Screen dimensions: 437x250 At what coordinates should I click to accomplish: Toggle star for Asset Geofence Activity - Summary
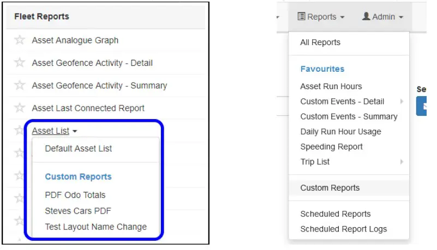pos(20,85)
